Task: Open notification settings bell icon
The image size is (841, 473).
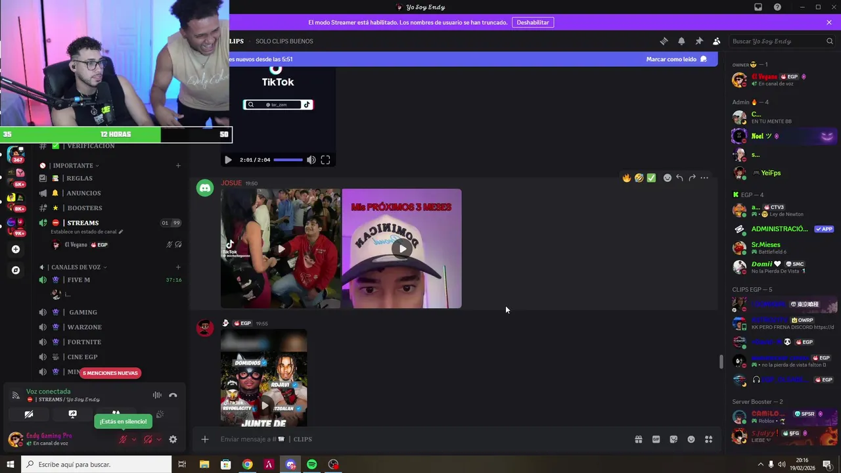Action: click(x=681, y=41)
